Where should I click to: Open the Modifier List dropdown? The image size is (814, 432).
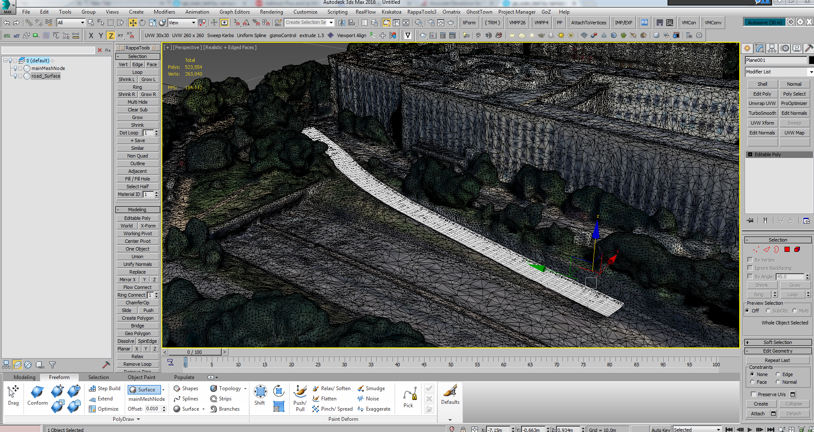[779, 72]
